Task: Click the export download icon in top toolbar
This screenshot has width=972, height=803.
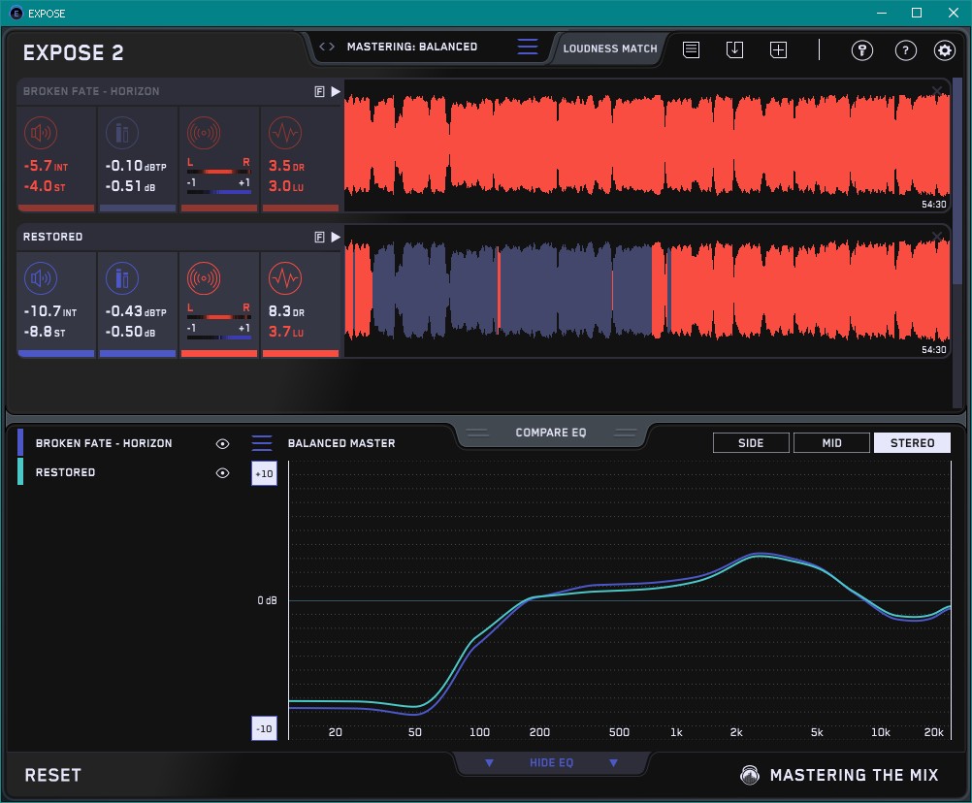Action: click(x=734, y=50)
